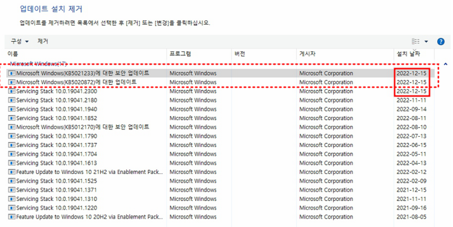
Task: Click install date 2022-07-13
Action: pos(411,136)
